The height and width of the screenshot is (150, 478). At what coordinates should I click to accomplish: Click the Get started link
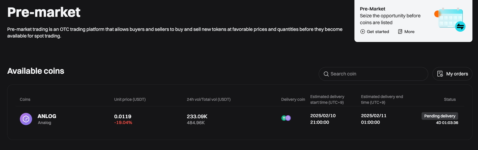click(x=378, y=32)
